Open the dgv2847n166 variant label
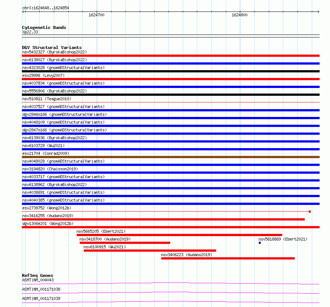 [65, 130]
